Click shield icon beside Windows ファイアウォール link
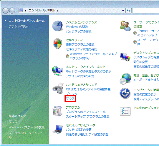Screen dimensions: 159x146 tap(67, 56)
